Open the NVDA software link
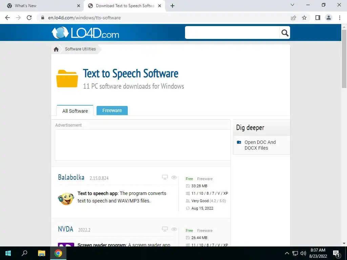Viewport: 347px width, 260px height. pos(65,229)
